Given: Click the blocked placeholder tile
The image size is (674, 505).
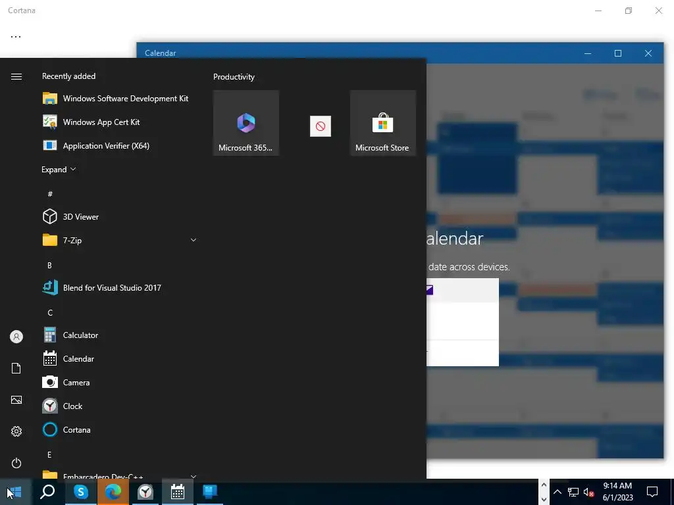Looking at the screenshot, I should coord(321,126).
